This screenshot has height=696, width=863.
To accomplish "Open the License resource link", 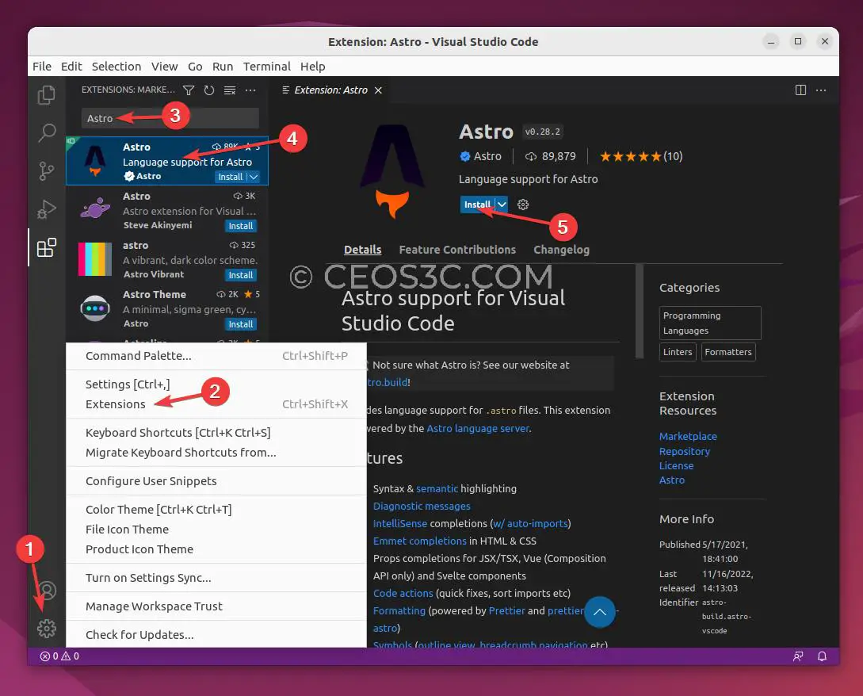I will tap(677, 466).
